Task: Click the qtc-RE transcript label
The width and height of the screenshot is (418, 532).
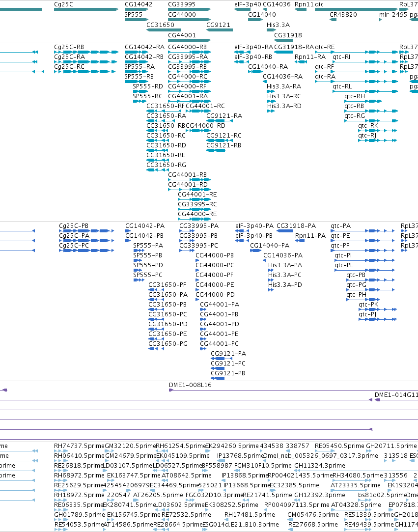Action: [x=325, y=47]
